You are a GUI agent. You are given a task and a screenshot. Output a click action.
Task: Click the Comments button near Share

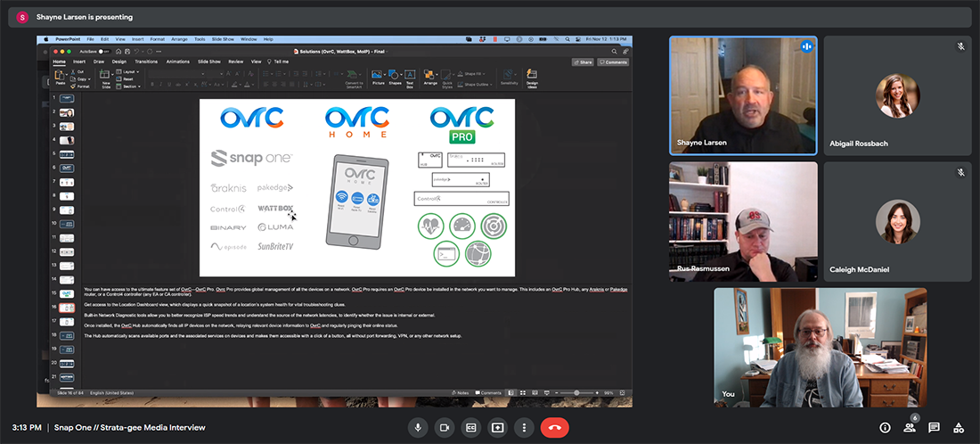(x=613, y=62)
